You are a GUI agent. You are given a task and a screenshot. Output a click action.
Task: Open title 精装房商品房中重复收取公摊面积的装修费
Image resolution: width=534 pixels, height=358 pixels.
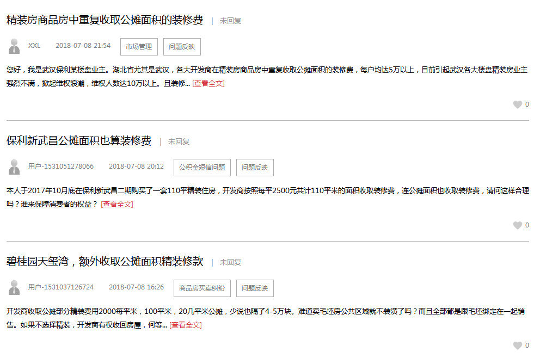(105, 20)
